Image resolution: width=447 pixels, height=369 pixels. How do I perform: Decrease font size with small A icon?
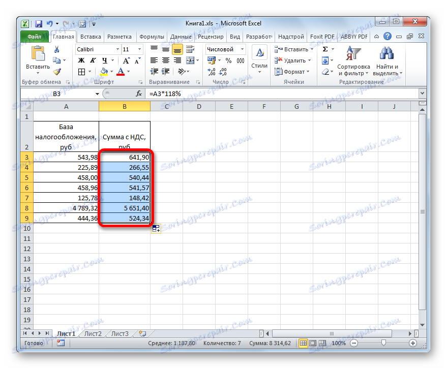coord(137,60)
